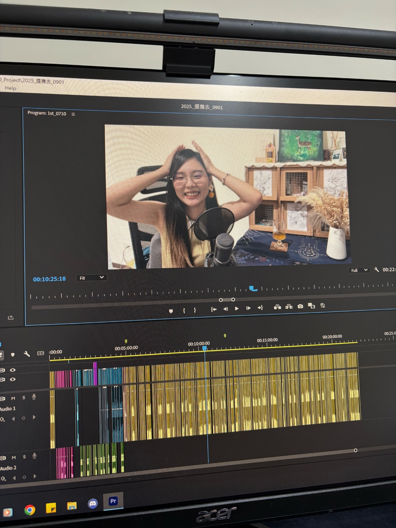Go to previous keyframe on Audio 2
396x528 pixels.
tap(14, 478)
